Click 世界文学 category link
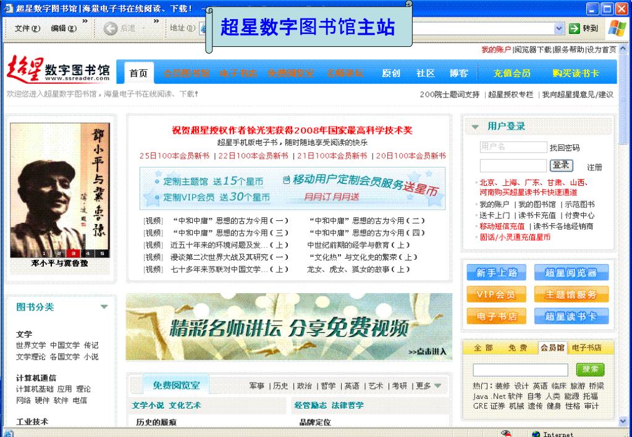632x437 pixels. click(x=31, y=346)
